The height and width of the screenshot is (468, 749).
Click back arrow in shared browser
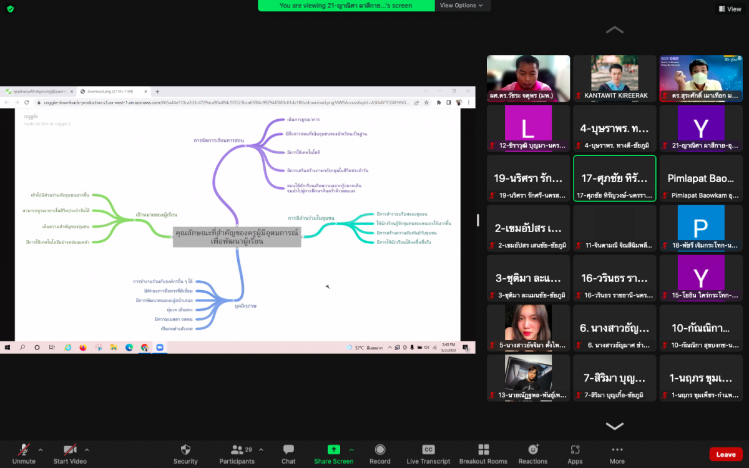7,102
